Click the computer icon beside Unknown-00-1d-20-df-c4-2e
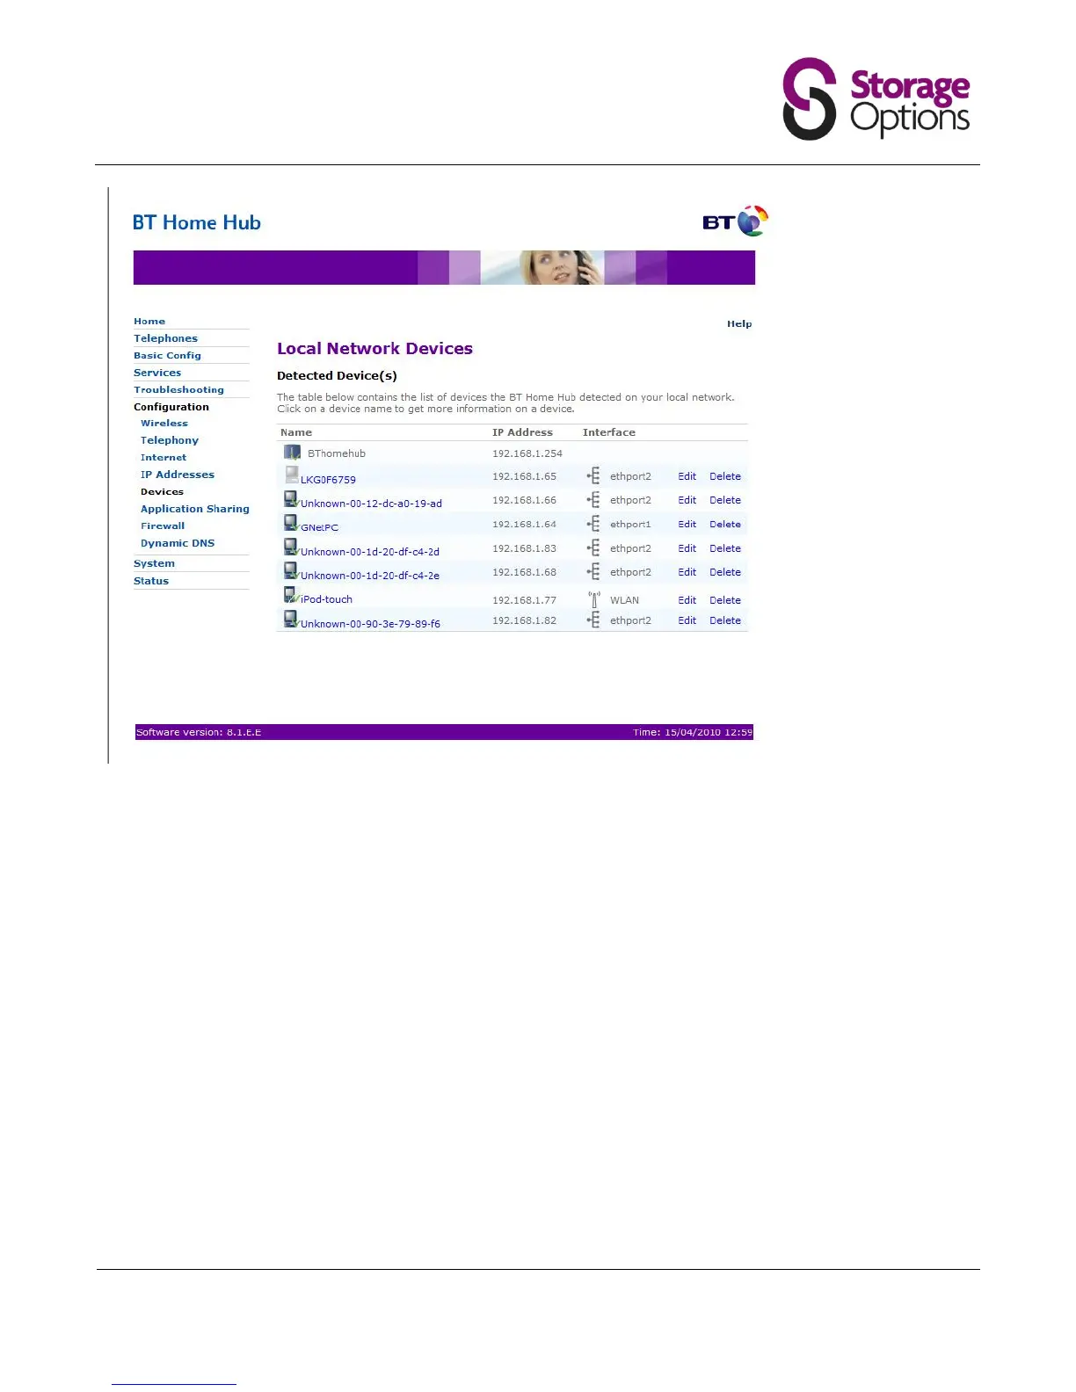 pyautogui.click(x=292, y=571)
